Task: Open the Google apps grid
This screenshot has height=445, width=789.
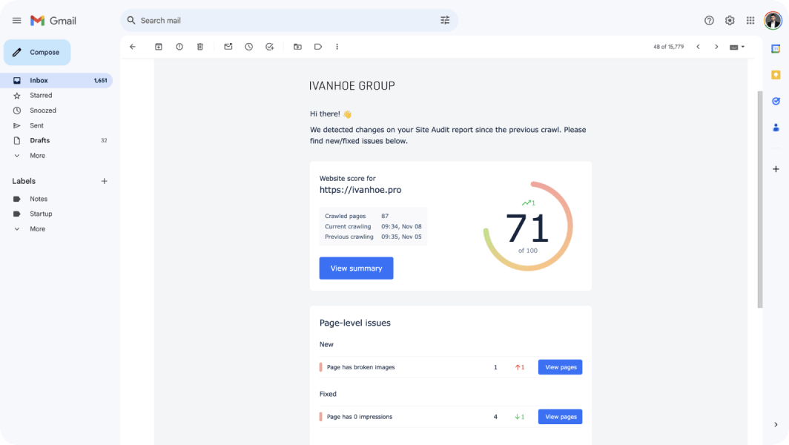Action: (x=750, y=21)
